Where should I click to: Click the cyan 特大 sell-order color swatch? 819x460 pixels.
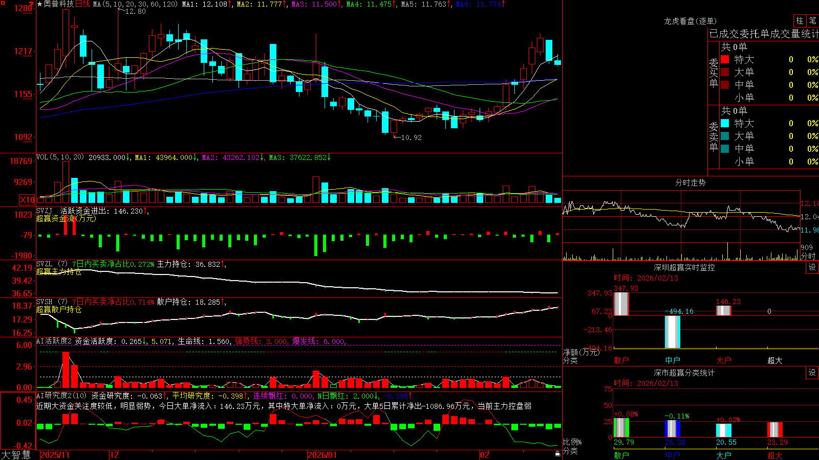point(725,123)
